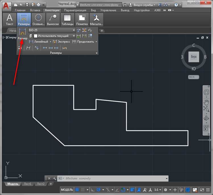This screenshot has width=213, height=195.
Task: Click the Верх face of the ViewCube
Action: point(194,57)
